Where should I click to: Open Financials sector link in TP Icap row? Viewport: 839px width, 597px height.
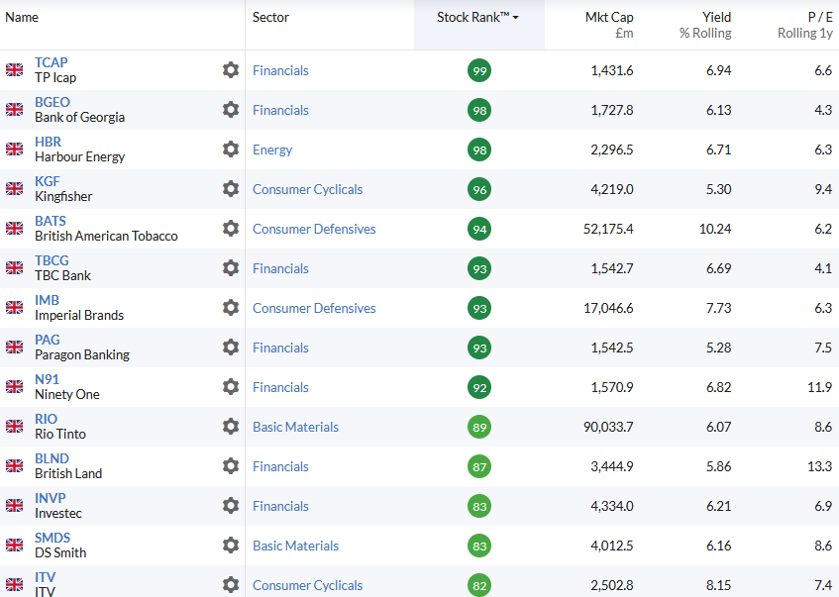click(x=280, y=70)
